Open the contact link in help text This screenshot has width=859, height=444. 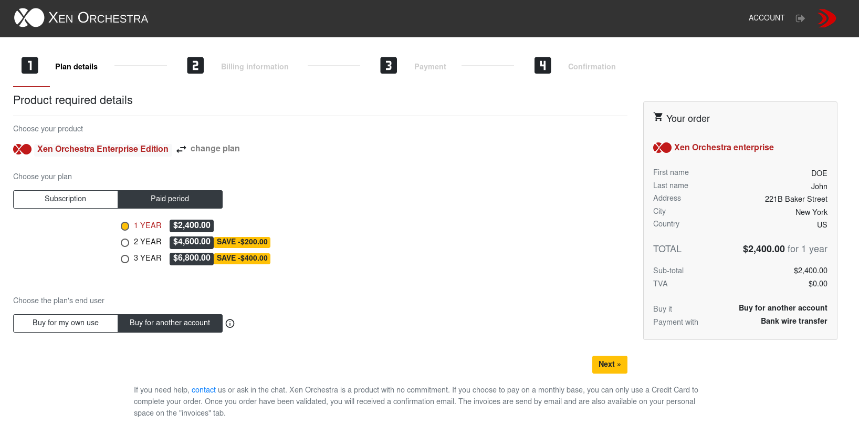tap(203, 390)
